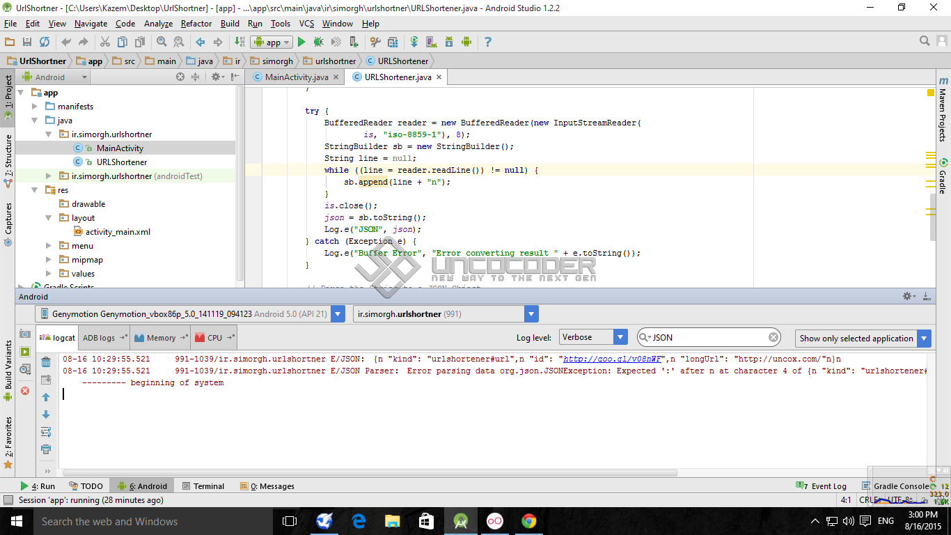Open the Terminal tool window button

pyautogui.click(x=203, y=486)
